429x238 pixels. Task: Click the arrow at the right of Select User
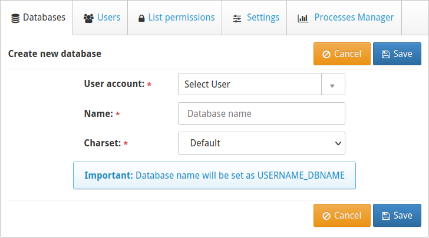click(332, 85)
